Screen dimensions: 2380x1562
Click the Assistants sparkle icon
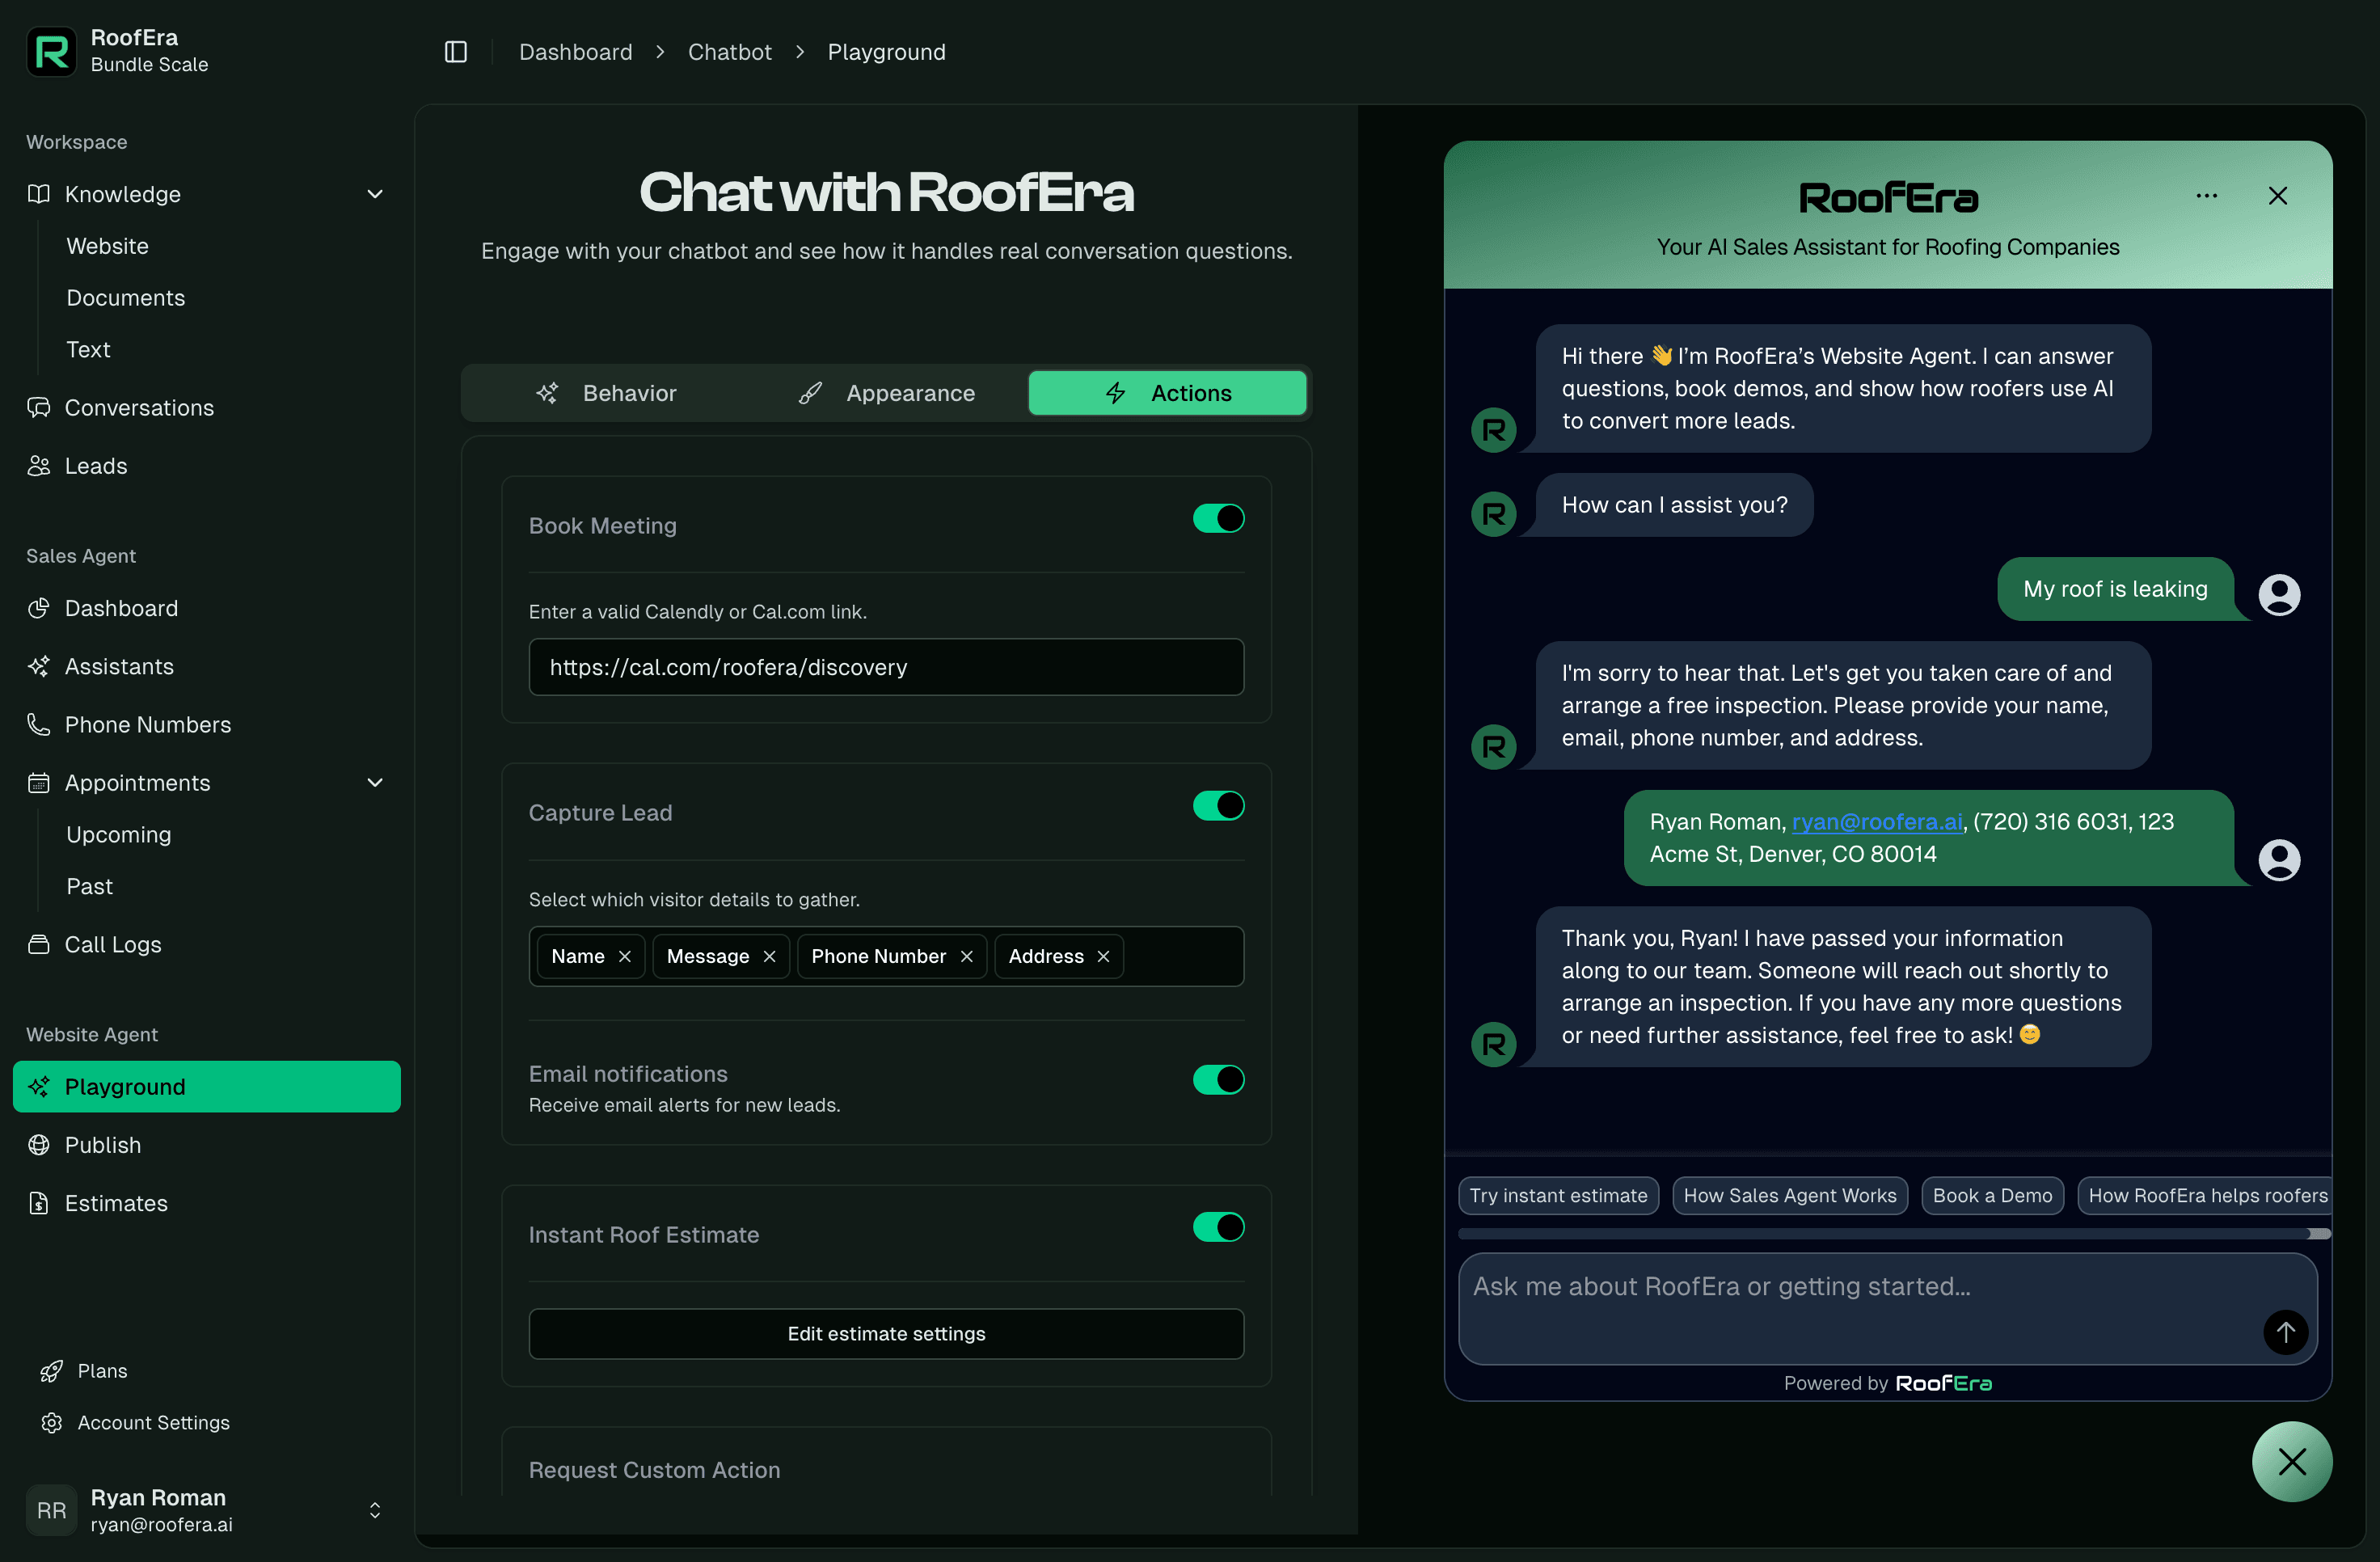click(38, 666)
